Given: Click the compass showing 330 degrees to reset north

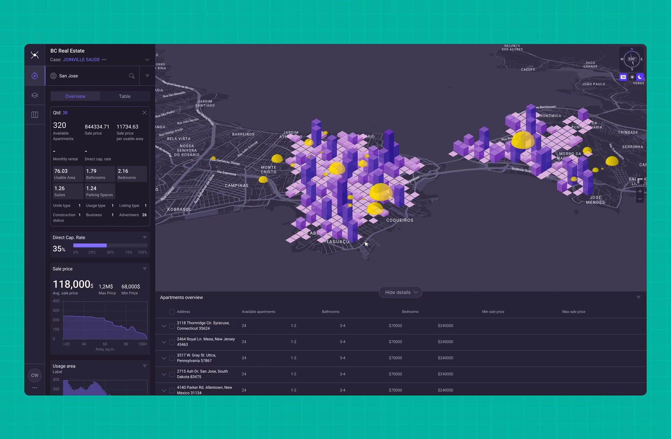Looking at the screenshot, I should pos(632,59).
